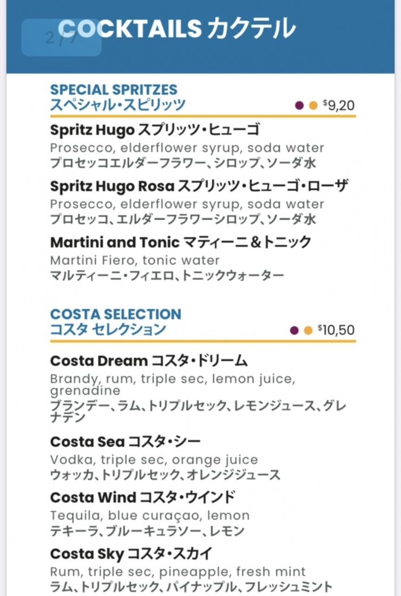
Task: Click the $9,20 price label
Action: (x=338, y=105)
